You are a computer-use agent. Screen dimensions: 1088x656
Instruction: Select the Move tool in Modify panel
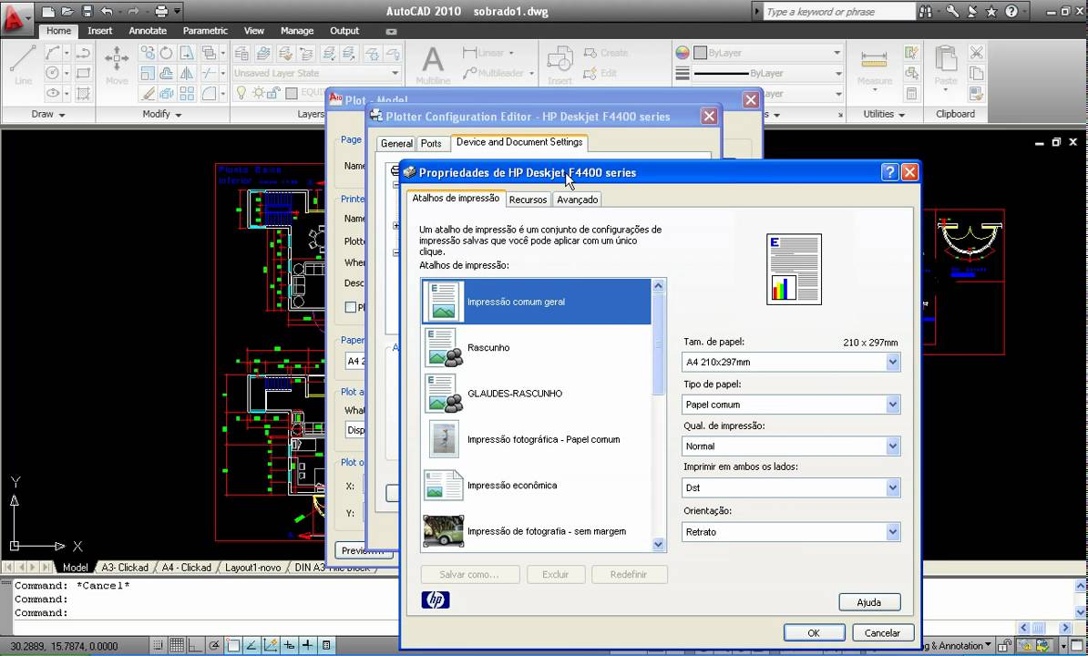tap(117, 66)
